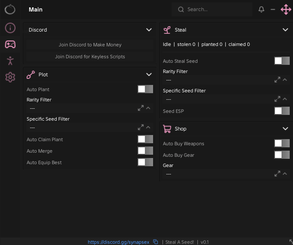Viewport: 293px width, 245px height.
Task: Click the resize corner arrow icon
Action: pyautogui.click(x=291, y=241)
